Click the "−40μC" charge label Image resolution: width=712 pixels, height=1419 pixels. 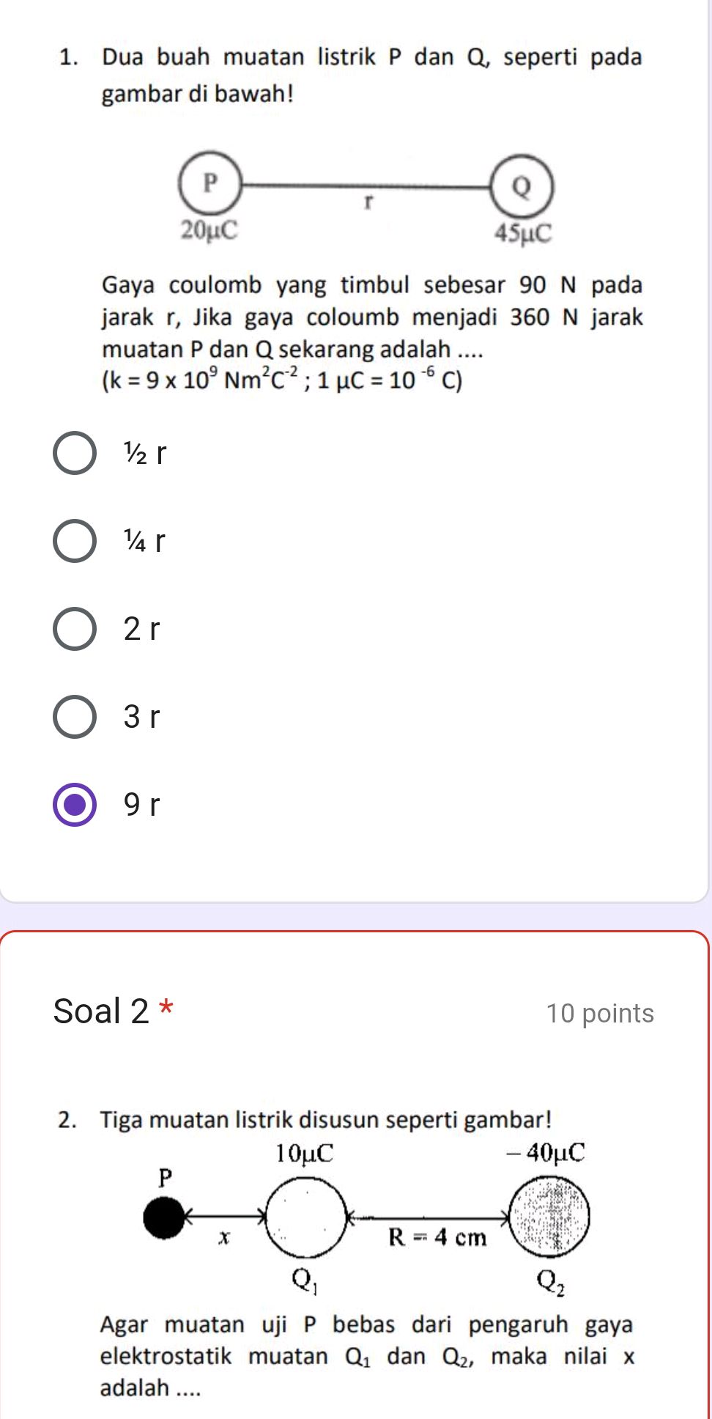point(546,1153)
